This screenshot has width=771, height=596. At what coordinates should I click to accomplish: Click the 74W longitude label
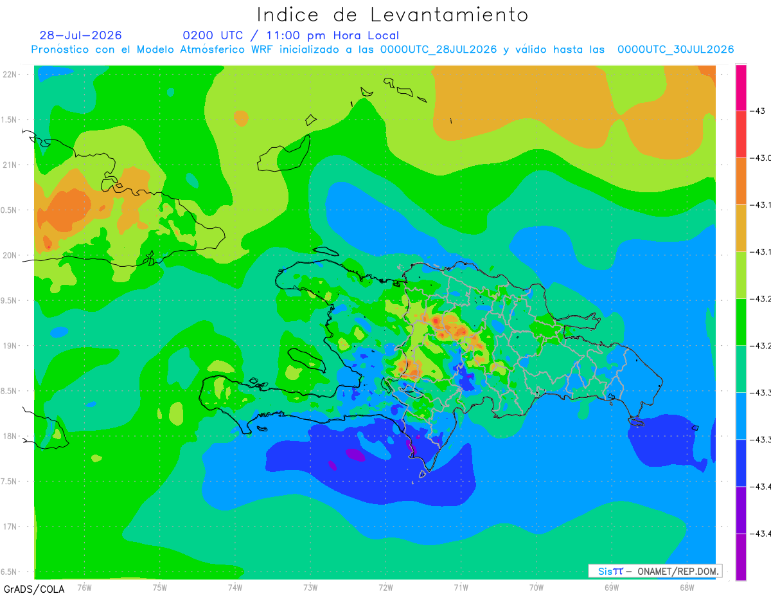coord(235,588)
